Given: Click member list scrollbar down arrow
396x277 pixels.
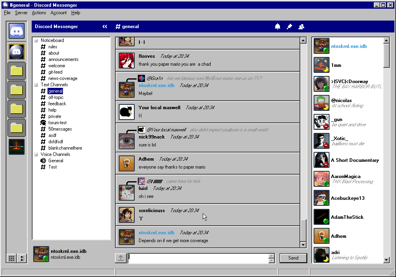Looking at the screenshot, I should pyautogui.click(x=386, y=260).
